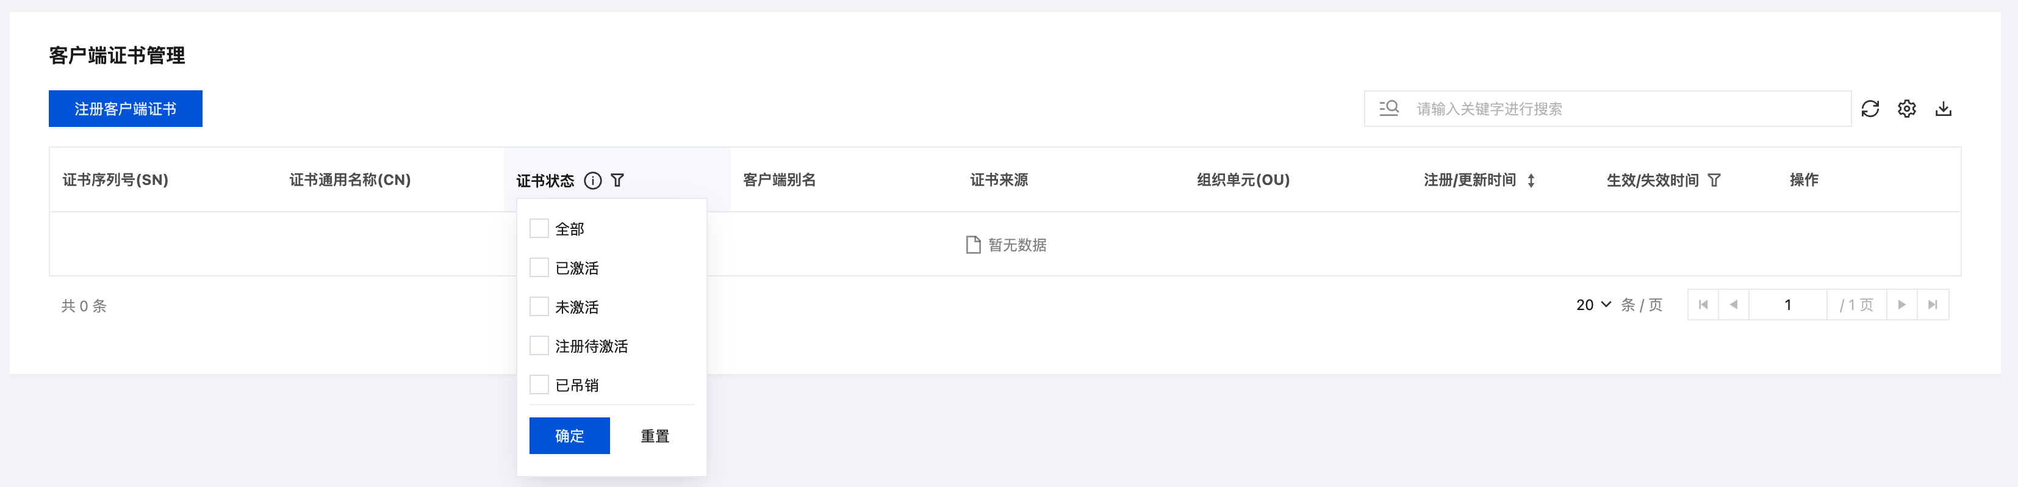Open table column settings gear
This screenshot has height=487, width=2018.
point(1907,109)
